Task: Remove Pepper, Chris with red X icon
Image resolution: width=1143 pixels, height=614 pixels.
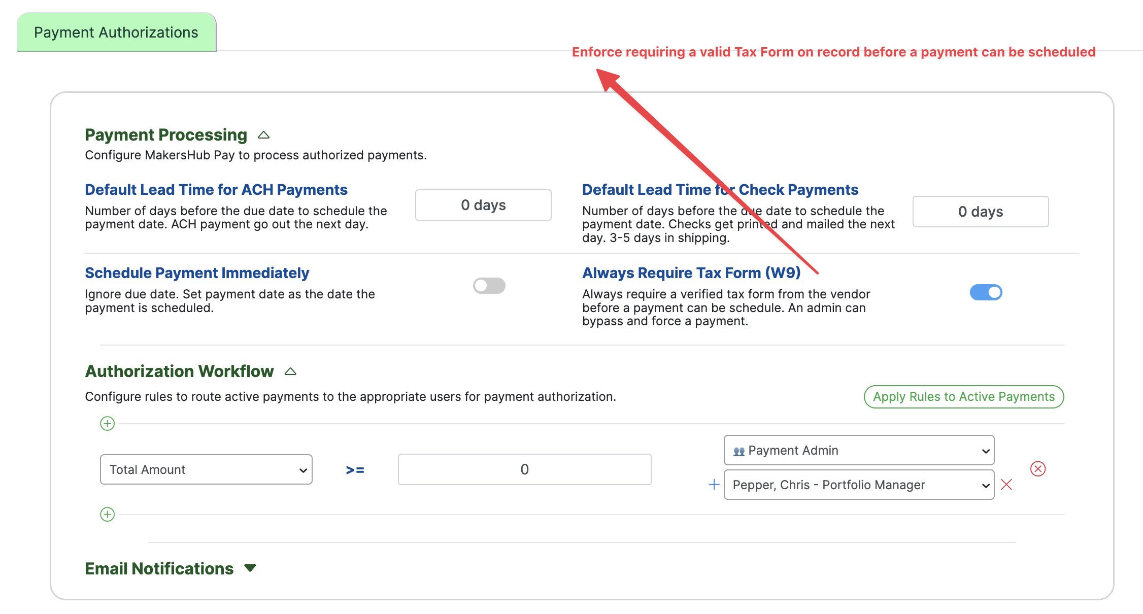Action: (x=1006, y=485)
